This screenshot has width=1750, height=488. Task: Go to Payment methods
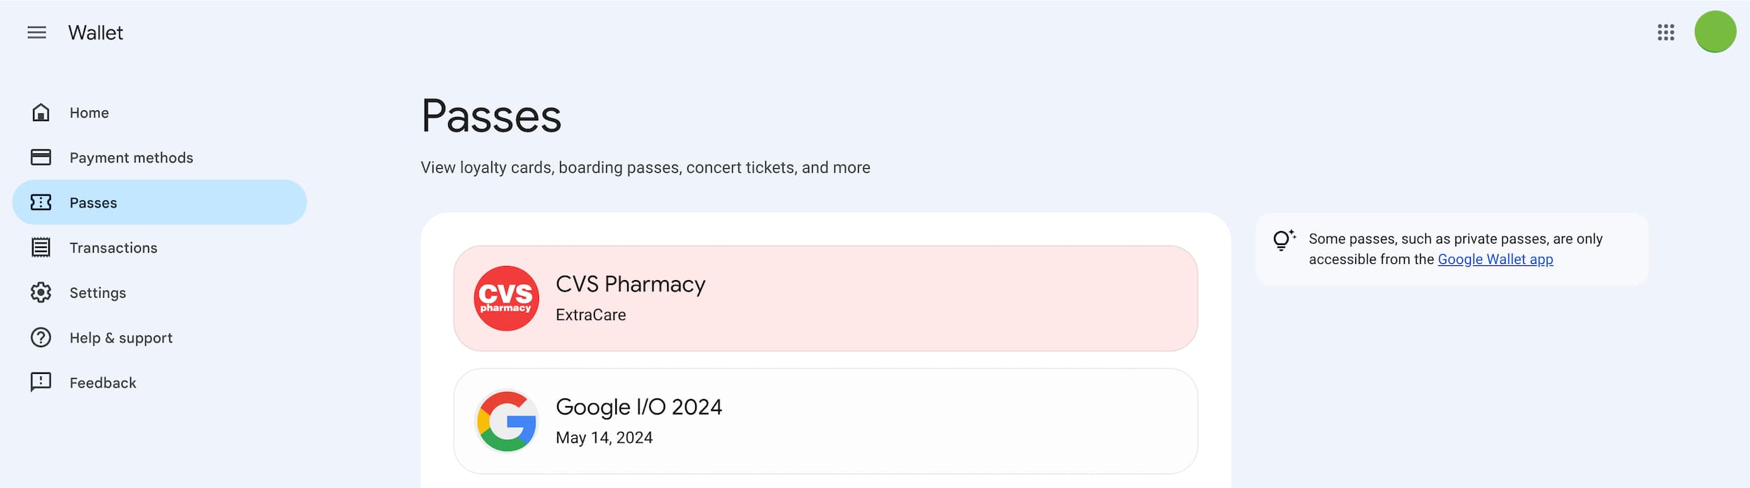point(131,158)
